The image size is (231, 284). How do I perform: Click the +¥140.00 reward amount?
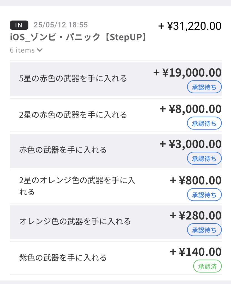pos(196,252)
